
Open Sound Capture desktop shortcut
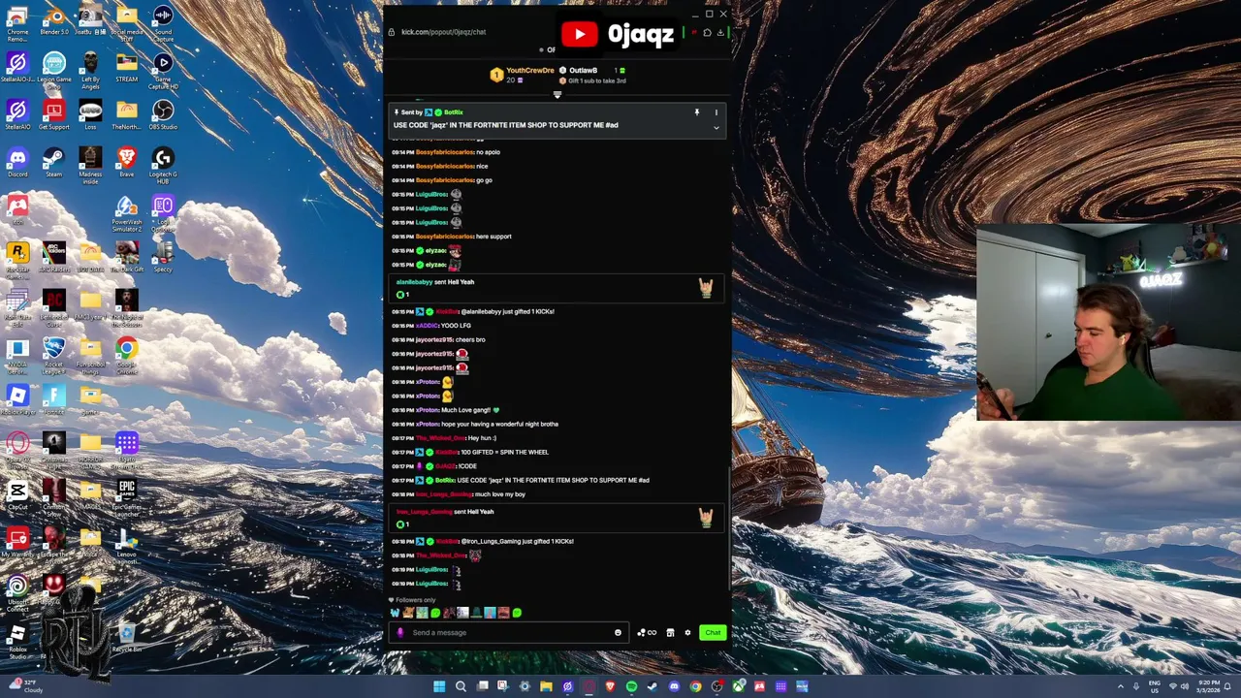[x=163, y=23]
